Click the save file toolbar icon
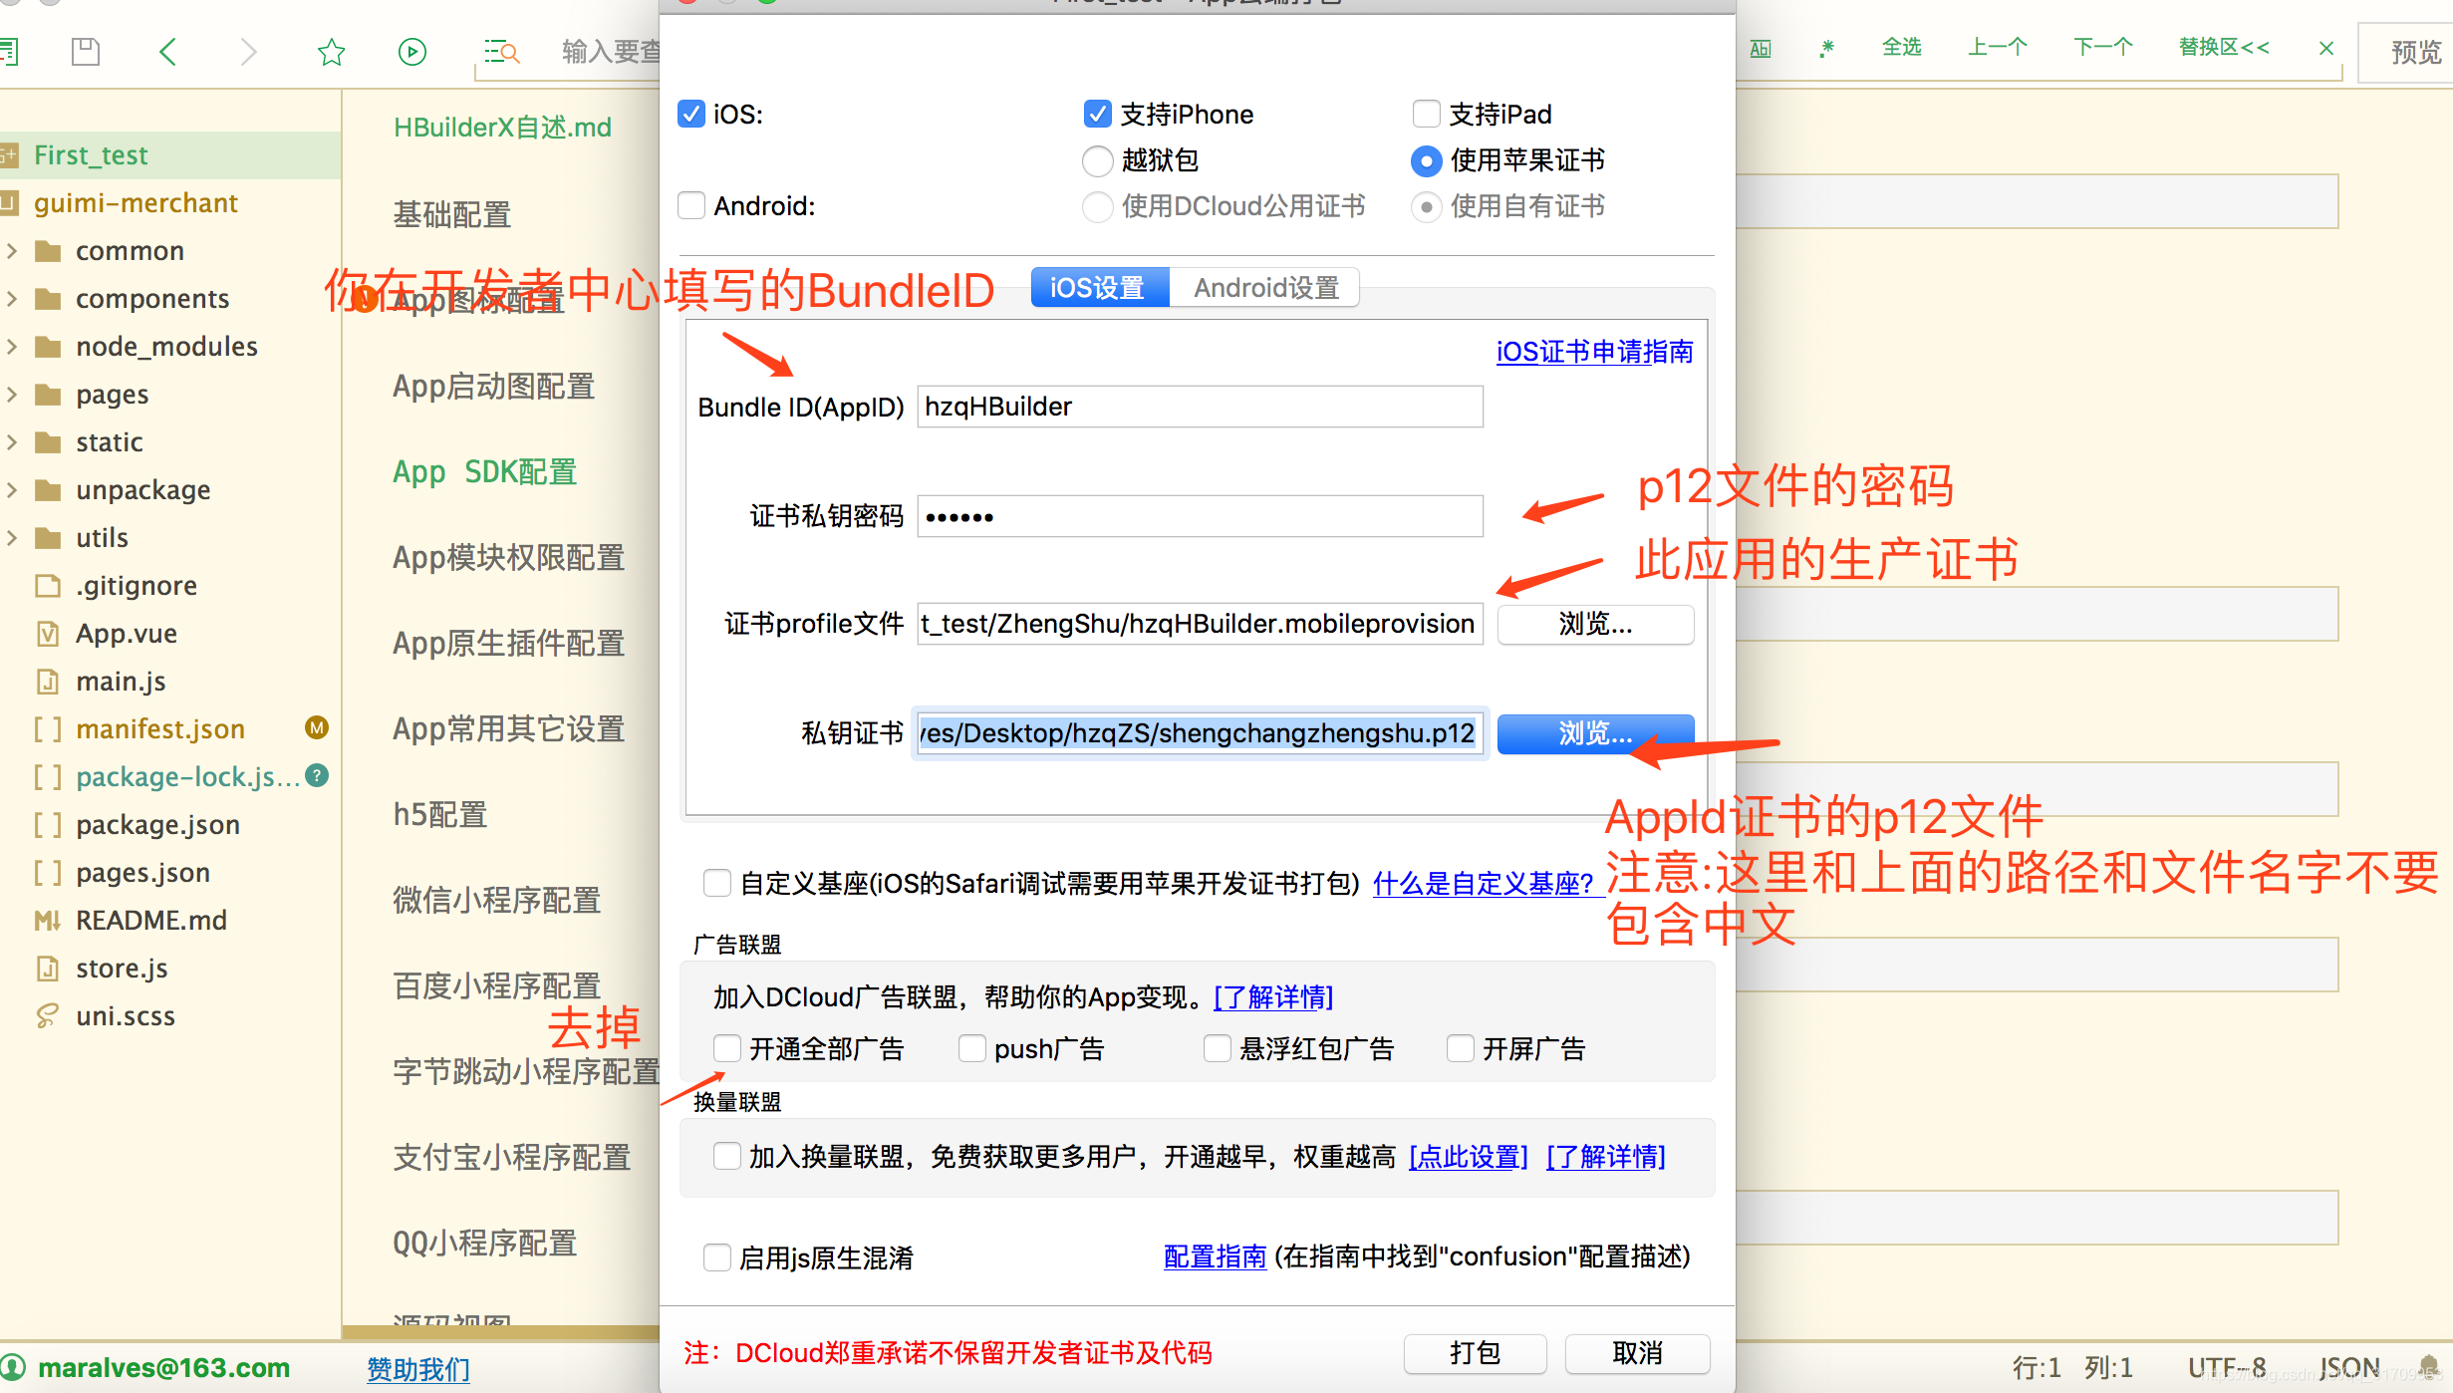Viewport: 2453px width, 1393px height. [x=86, y=52]
